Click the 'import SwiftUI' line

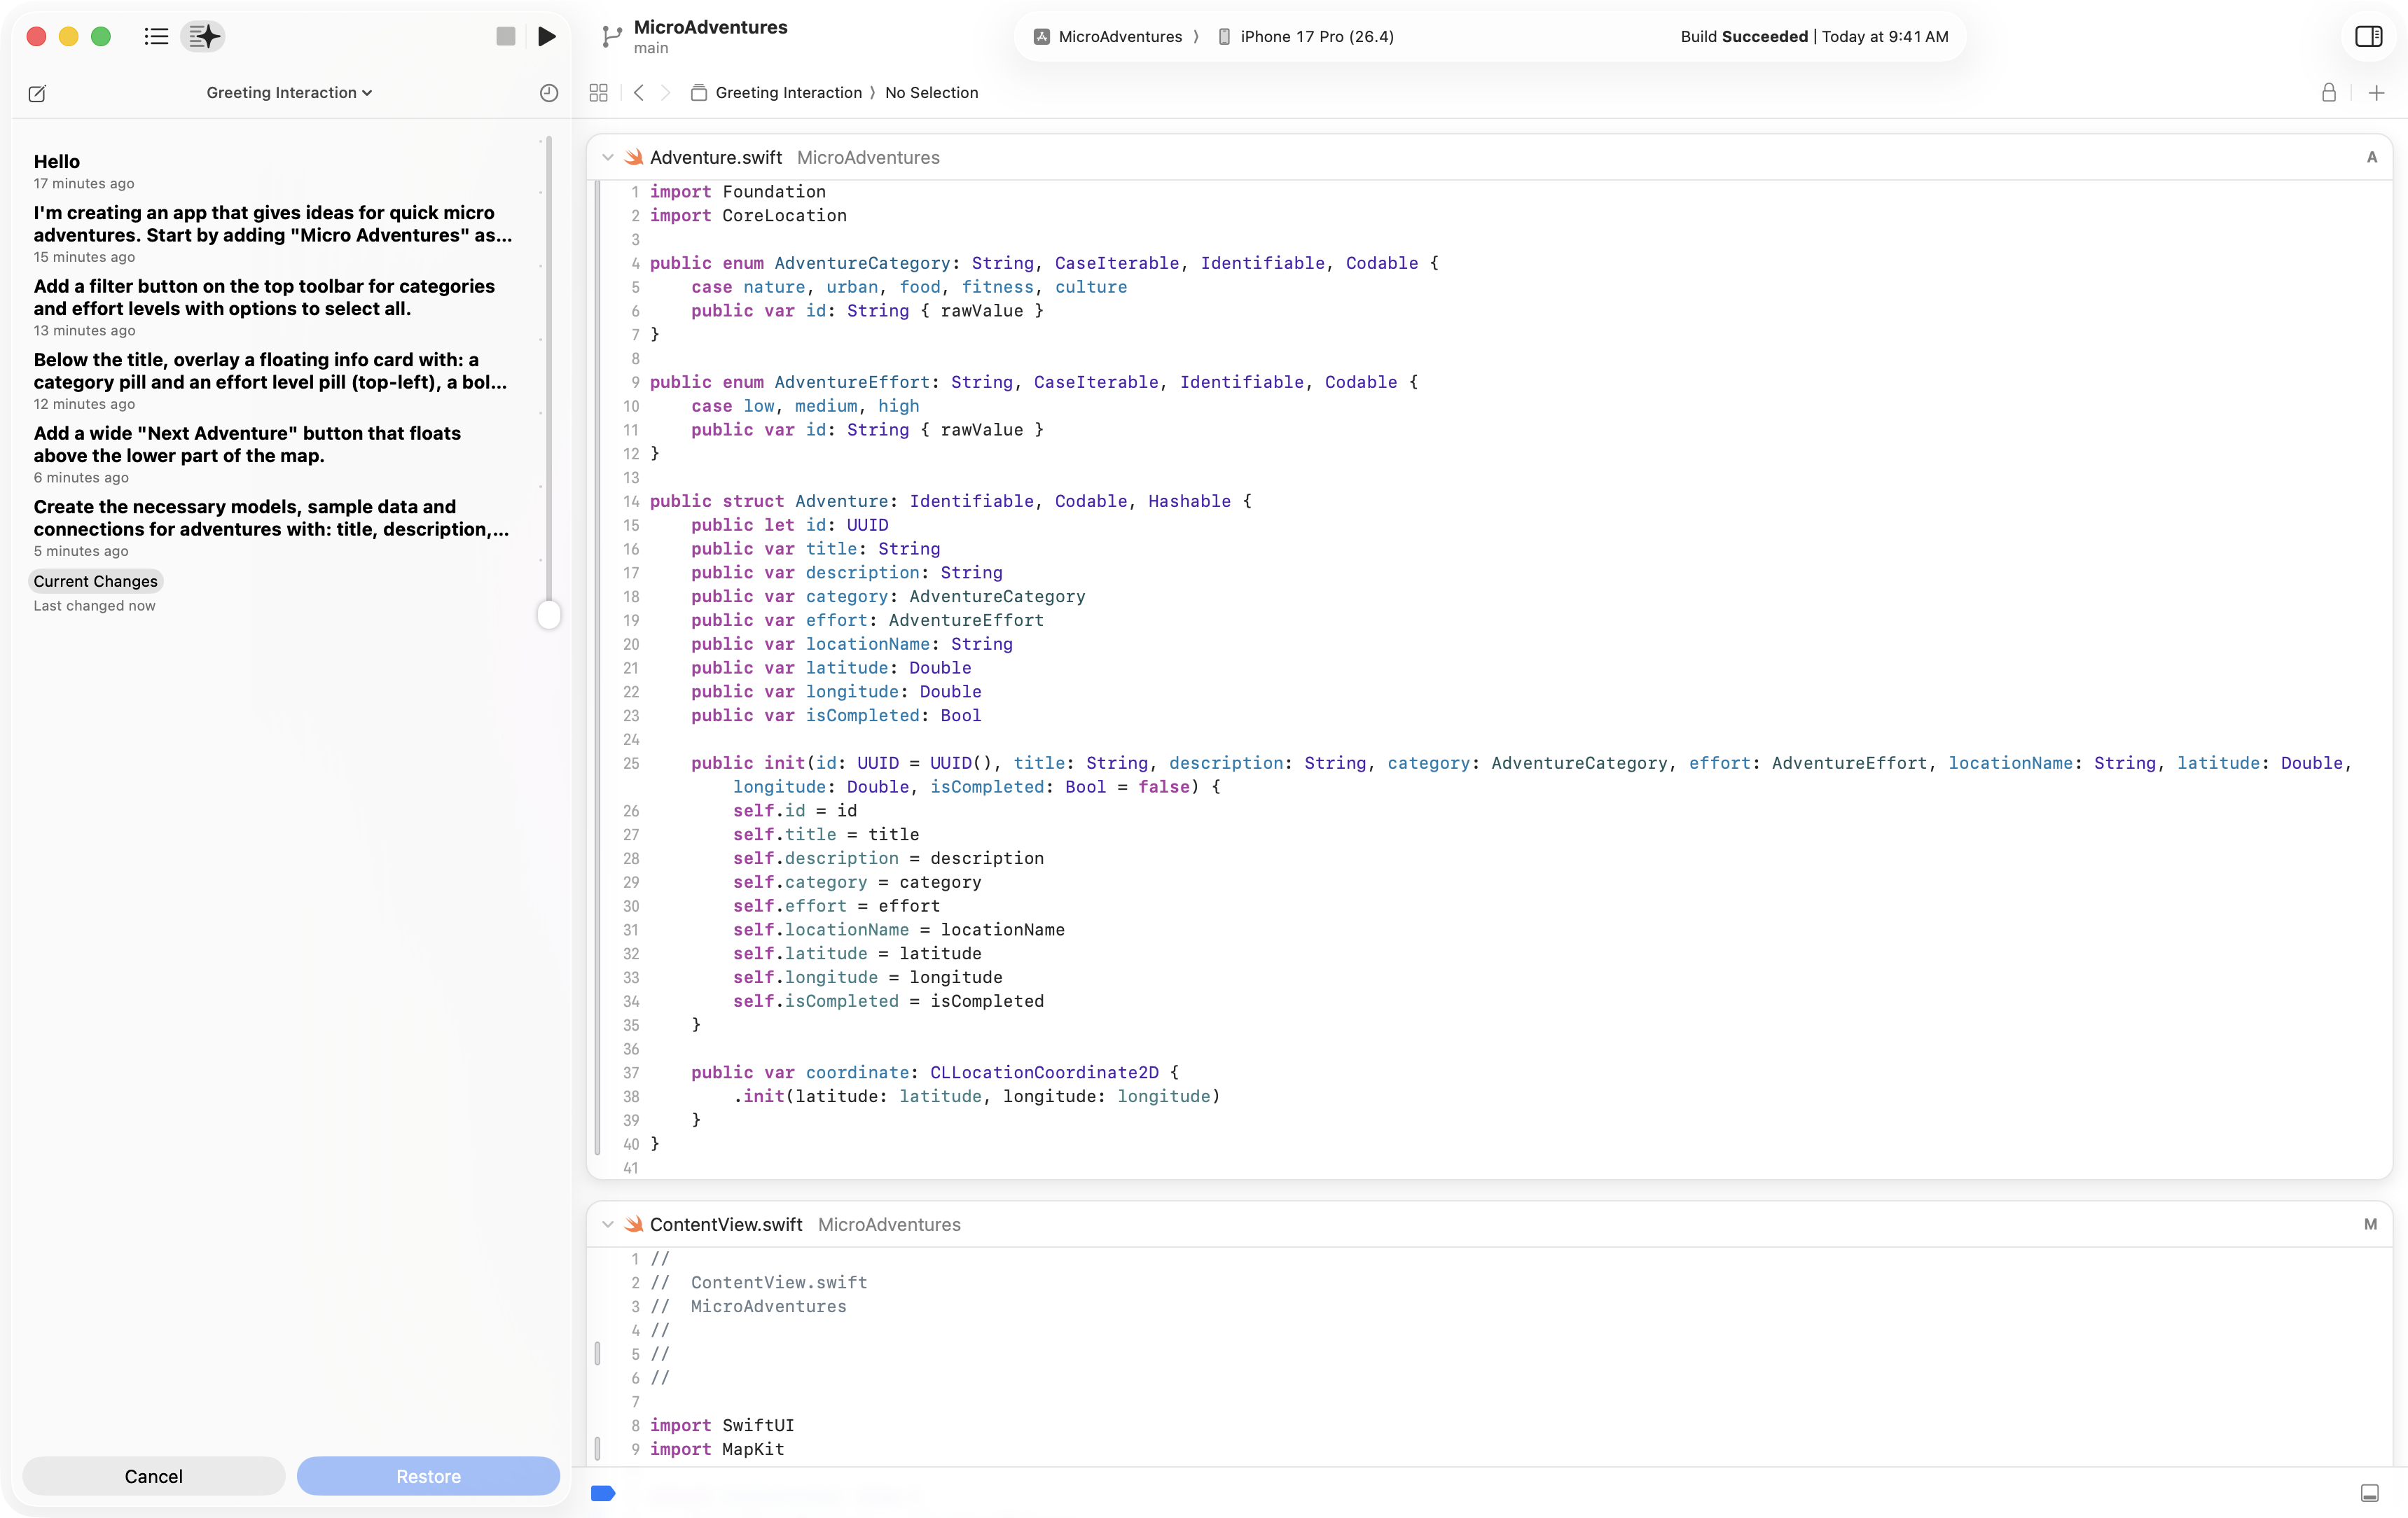722,1426
